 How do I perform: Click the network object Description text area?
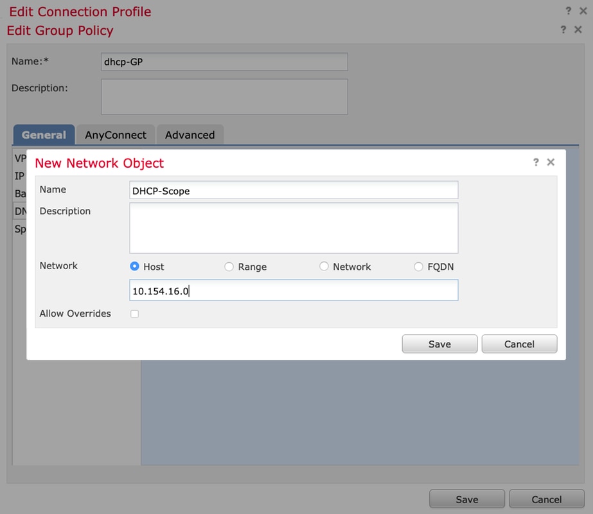294,228
